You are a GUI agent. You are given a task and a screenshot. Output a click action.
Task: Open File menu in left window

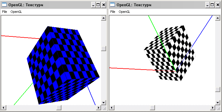(4, 12)
